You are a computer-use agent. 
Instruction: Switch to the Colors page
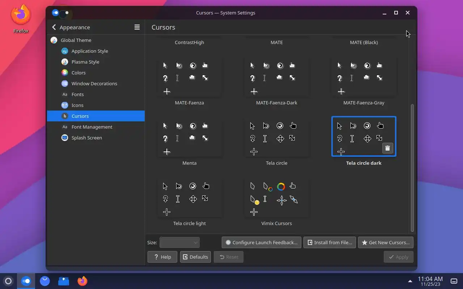coord(96,73)
